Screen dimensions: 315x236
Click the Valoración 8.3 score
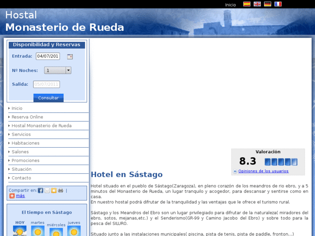248,161
